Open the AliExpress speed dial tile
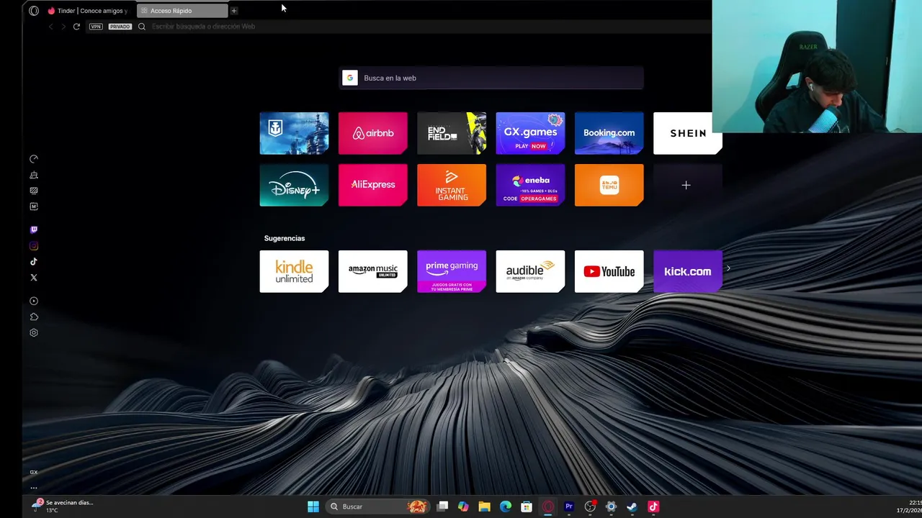The width and height of the screenshot is (922, 518). coord(373,185)
